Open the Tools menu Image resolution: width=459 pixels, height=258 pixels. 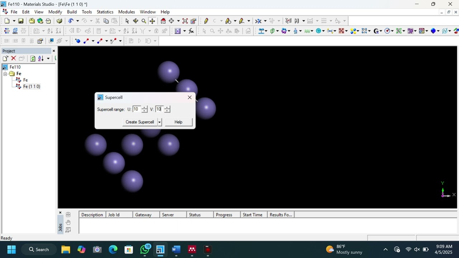tap(87, 12)
